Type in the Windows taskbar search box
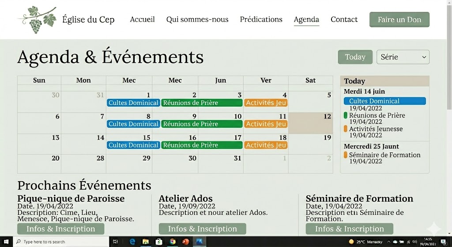The image size is (452, 247). (x=62, y=242)
